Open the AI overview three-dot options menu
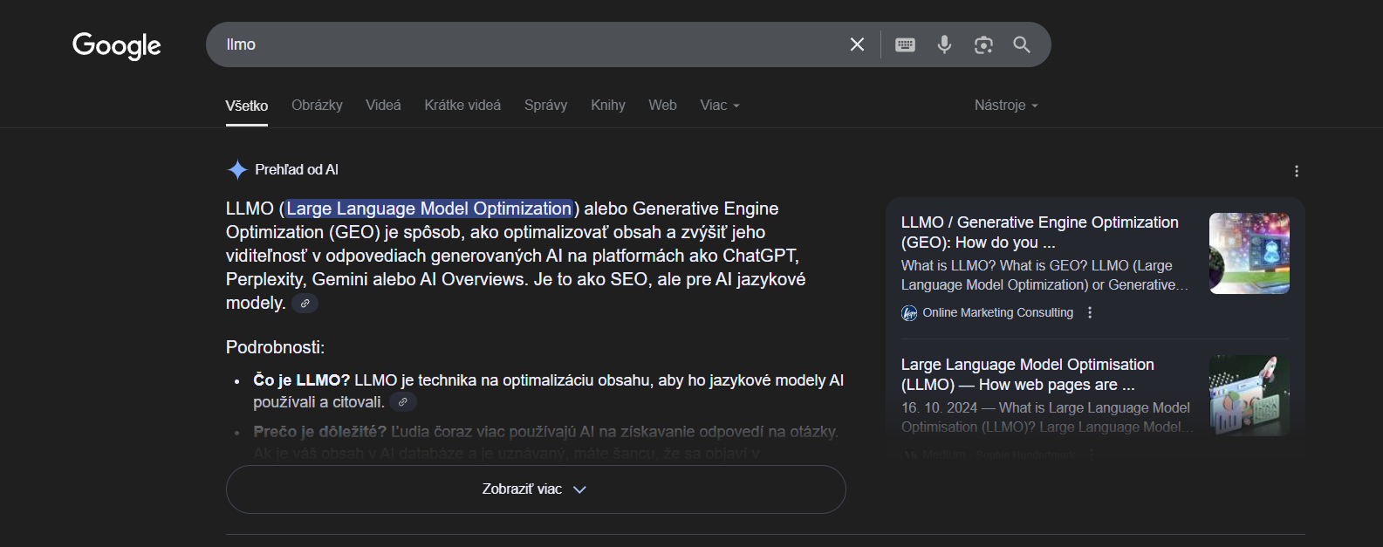 coord(1297,171)
